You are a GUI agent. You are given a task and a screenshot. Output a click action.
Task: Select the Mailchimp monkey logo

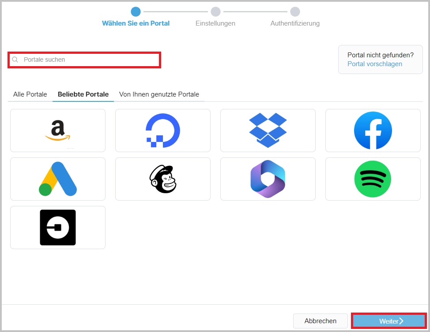[x=162, y=179]
